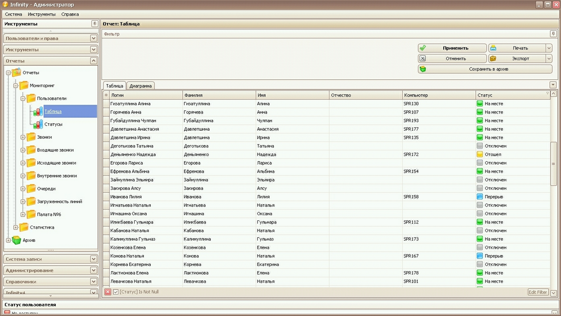Click the scroll up arrow of the table
This screenshot has height=316, width=561.
pos(554,94)
